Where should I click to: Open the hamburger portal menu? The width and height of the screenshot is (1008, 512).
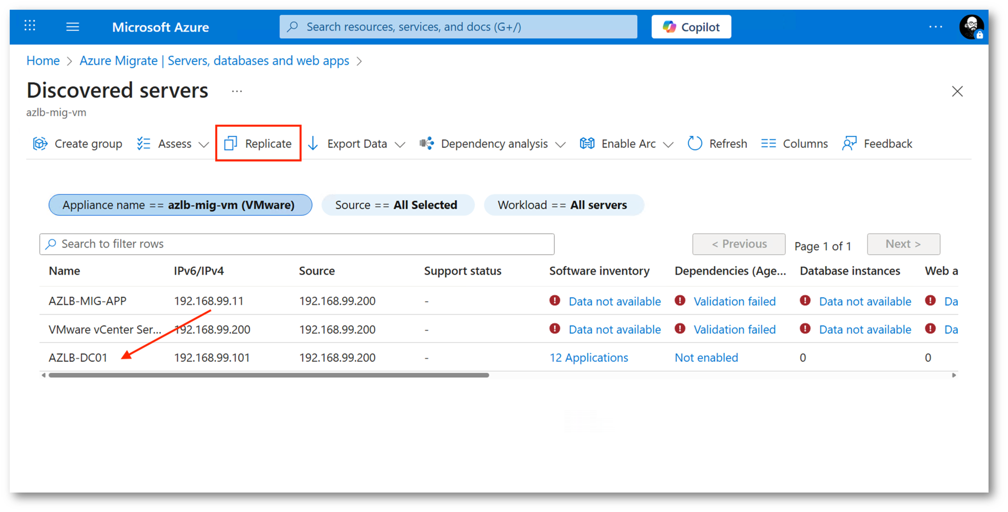tap(72, 27)
